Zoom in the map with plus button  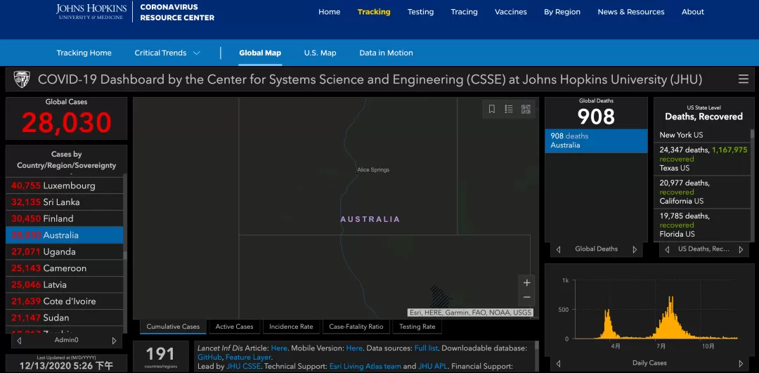tap(527, 282)
